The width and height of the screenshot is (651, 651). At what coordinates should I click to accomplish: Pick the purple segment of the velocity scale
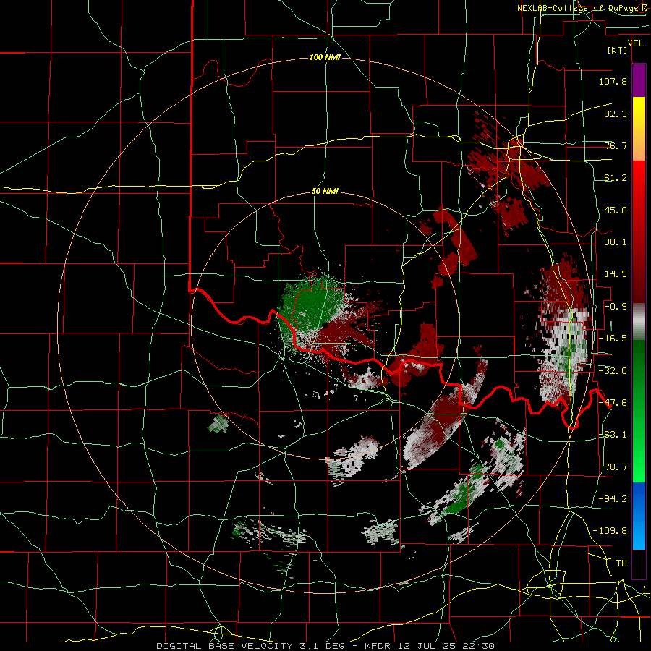pos(639,81)
